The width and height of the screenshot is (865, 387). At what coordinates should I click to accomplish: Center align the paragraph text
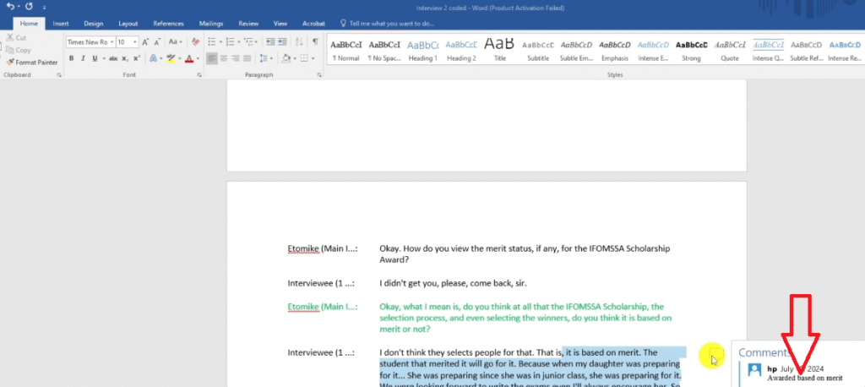click(x=226, y=58)
